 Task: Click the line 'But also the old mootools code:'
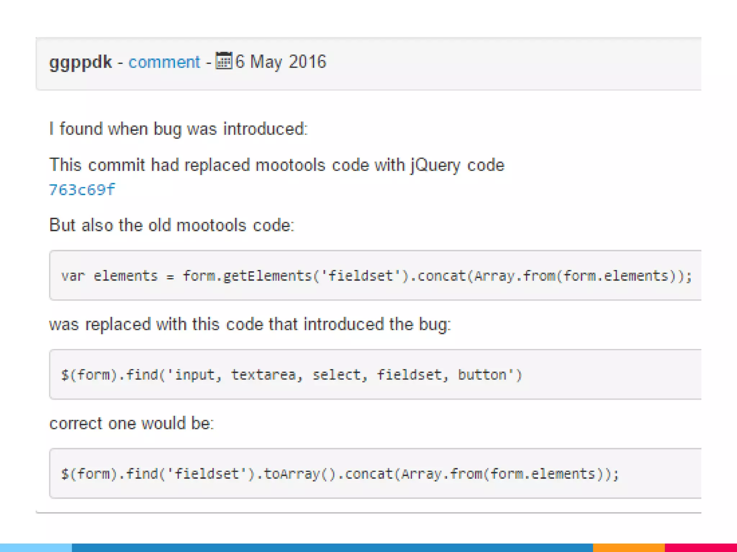point(172,225)
